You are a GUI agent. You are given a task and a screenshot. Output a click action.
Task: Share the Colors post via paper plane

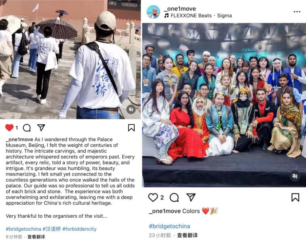click(191, 197)
